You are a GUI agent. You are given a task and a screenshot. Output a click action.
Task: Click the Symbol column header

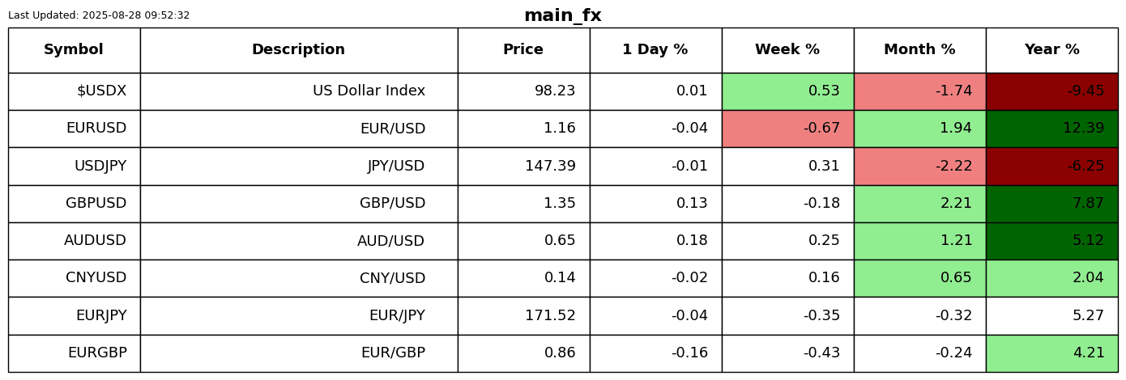[x=74, y=50]
